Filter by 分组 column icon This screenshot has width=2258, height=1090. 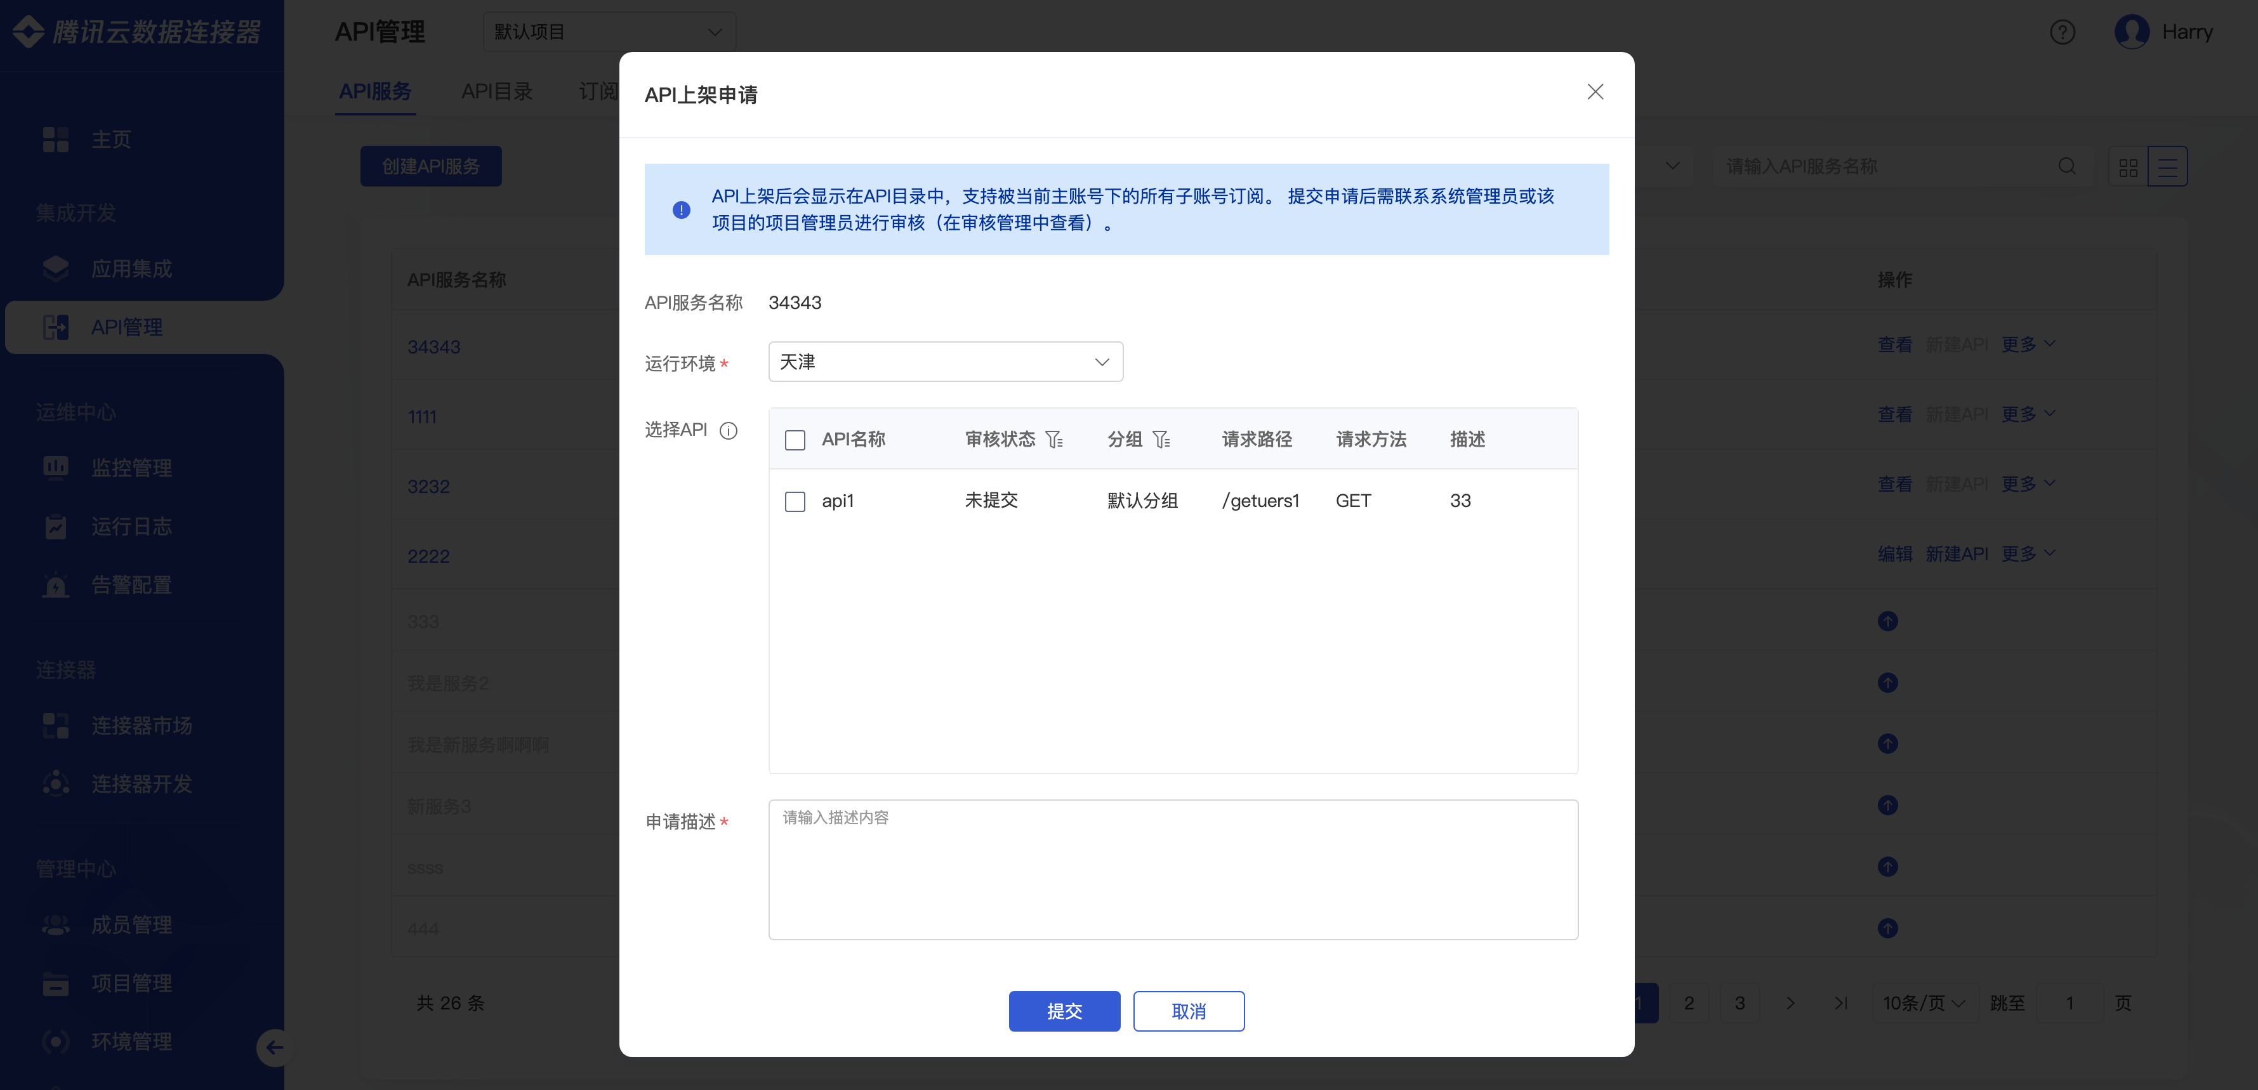click(1161, 439)
